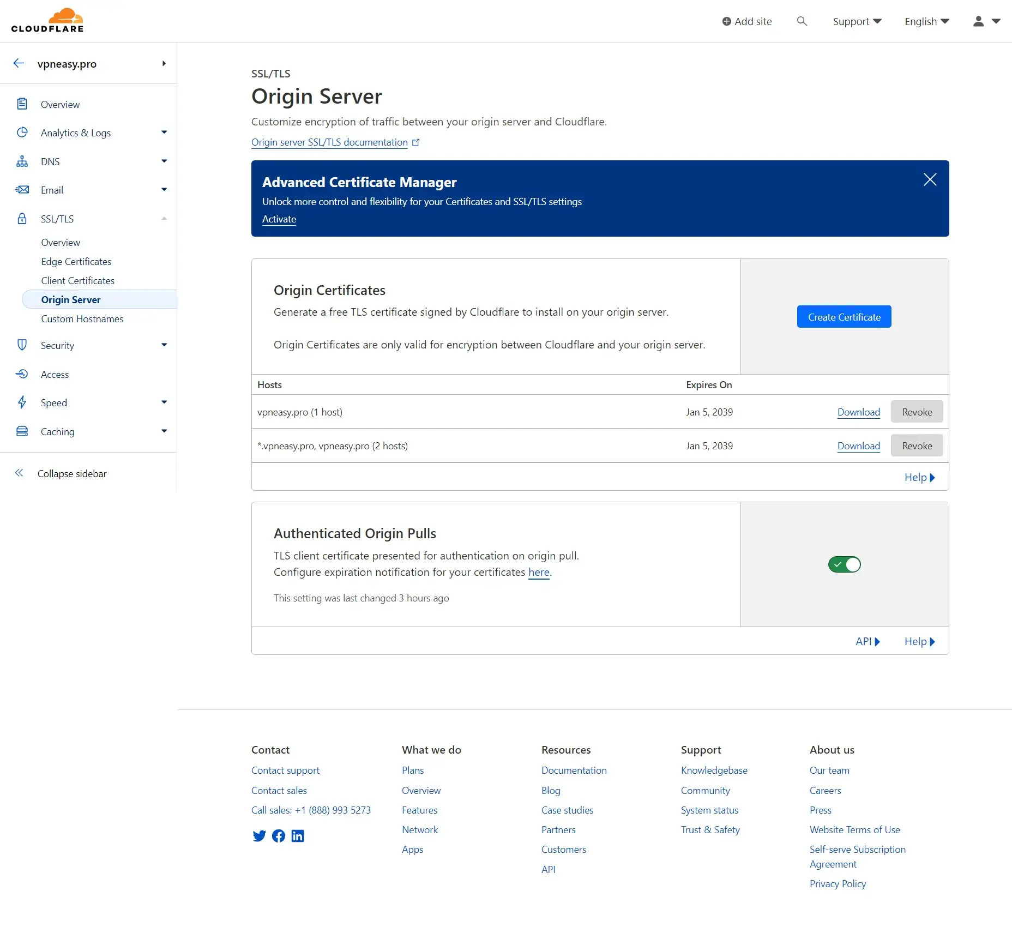This screenshot has width=1012, height=933.
Task: Open Edge Certificates submenu item
Action: pos(76,261)
